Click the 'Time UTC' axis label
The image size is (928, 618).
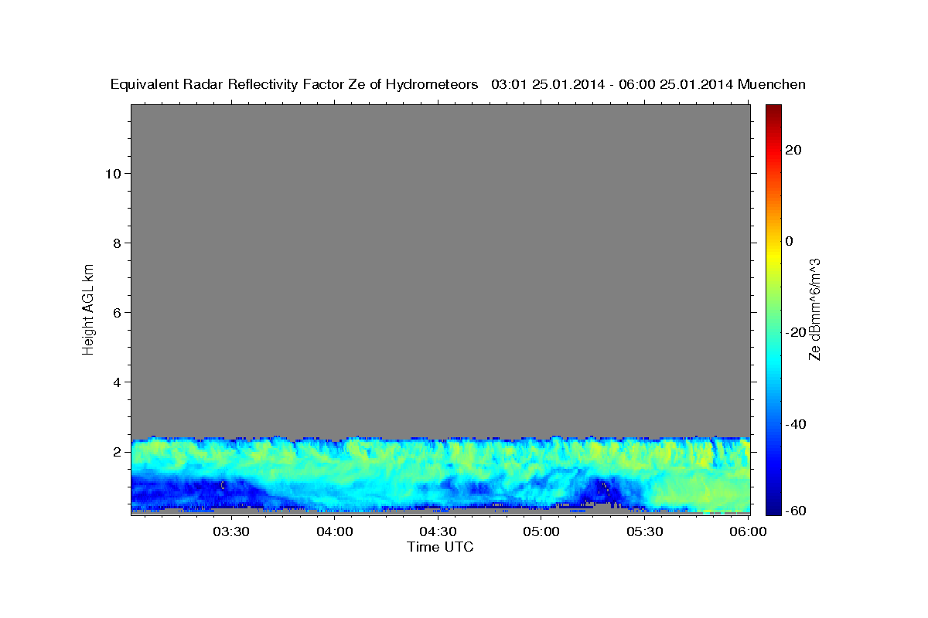click(x=440, y=547)
